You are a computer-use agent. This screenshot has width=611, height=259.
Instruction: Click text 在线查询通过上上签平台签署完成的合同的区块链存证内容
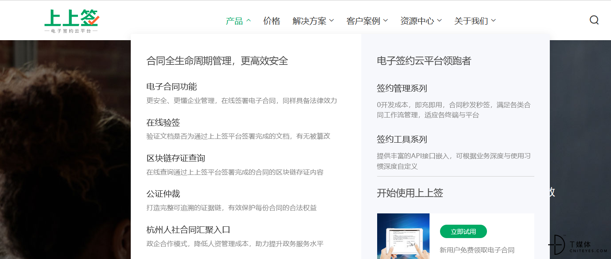[x=235, y=172]
